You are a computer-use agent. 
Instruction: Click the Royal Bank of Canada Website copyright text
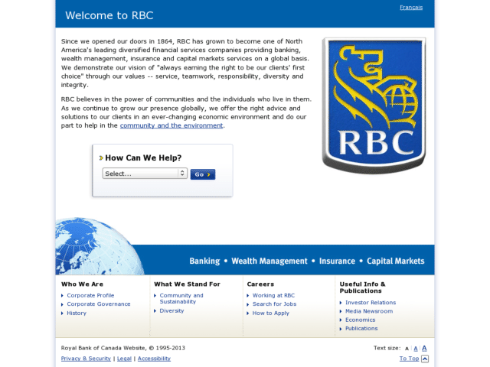122,348
